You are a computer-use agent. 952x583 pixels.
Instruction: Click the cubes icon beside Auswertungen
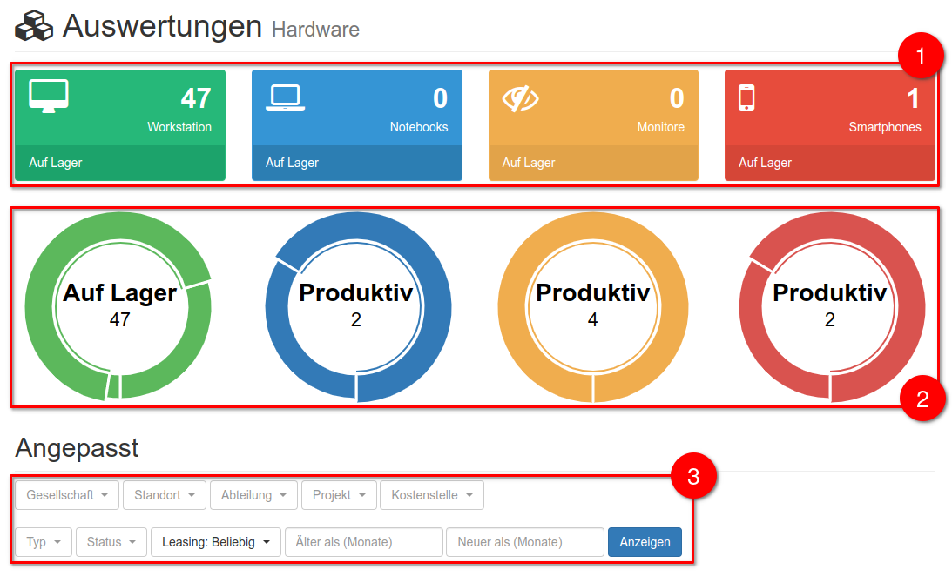point(34,26)
